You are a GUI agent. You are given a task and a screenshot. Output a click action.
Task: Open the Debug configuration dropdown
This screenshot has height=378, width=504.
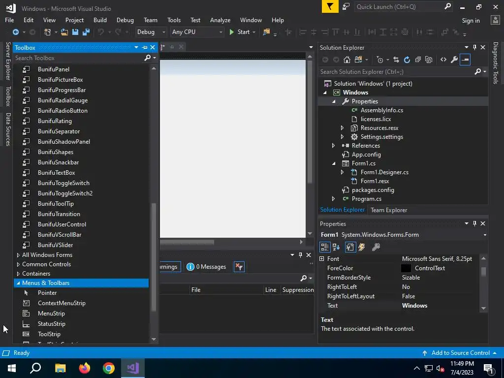[151, 32]
